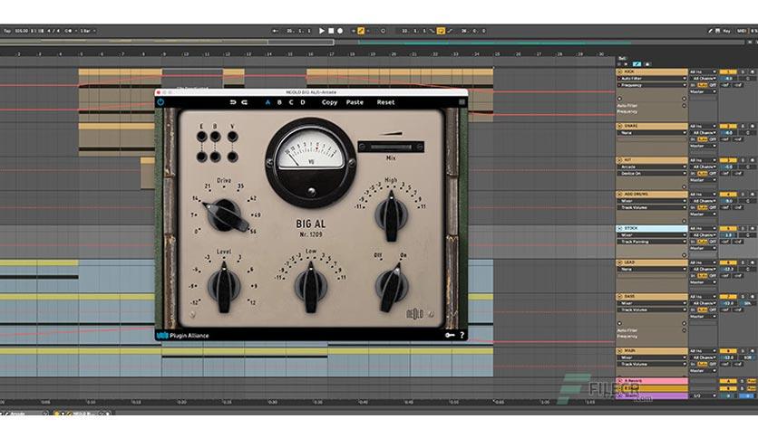Click the top V switch on Big AL
Viewport: 758px width, 438px height.
[232, 137]
